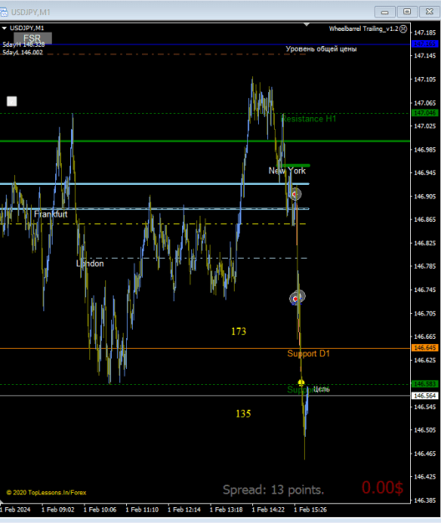Viewport: 441px width, 523px height.
Task: Click the 147.185 price scale label
Action: [x=424, y=33]
